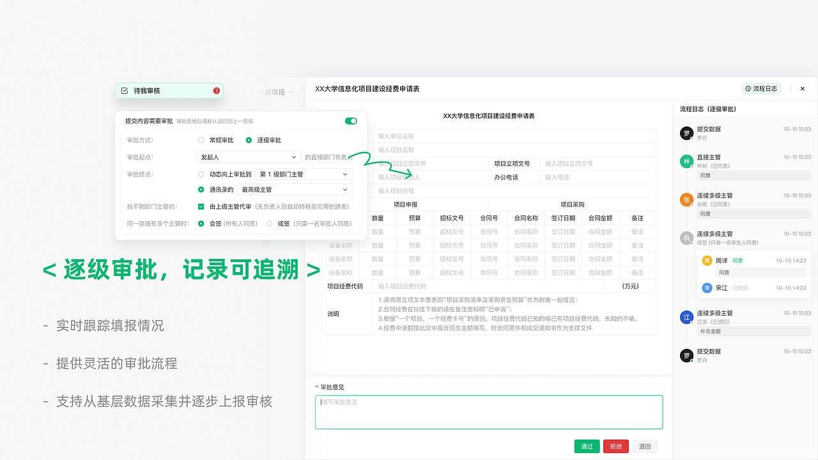The width and height of the screenshot is (818, 460).
Task: Click the red notification badge showing 7
Action: 217,90
